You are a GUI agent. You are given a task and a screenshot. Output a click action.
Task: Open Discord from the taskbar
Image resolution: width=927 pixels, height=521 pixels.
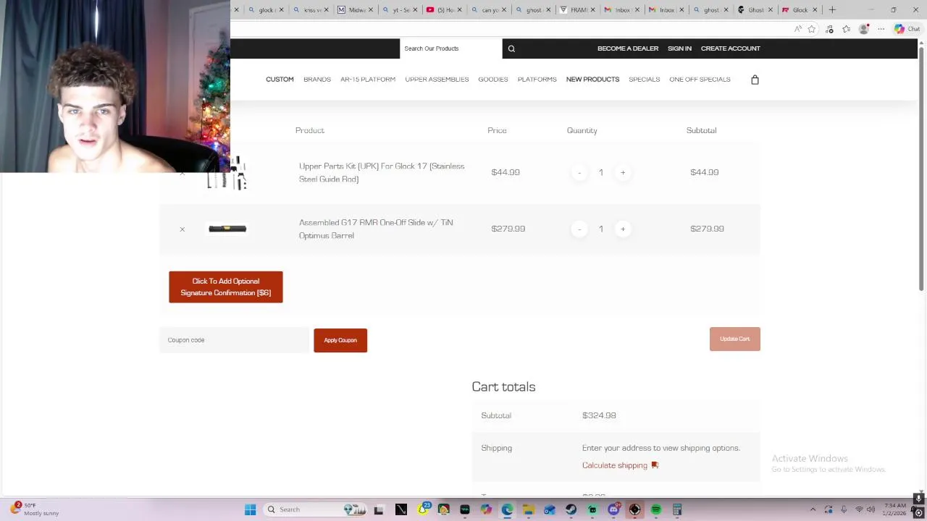click(x=613, y=509)
